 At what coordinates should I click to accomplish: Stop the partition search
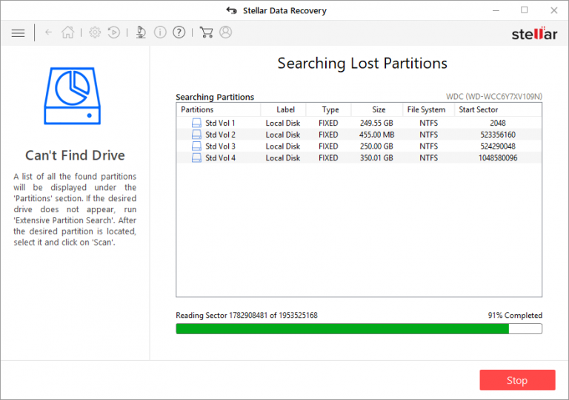pos(517,380)
